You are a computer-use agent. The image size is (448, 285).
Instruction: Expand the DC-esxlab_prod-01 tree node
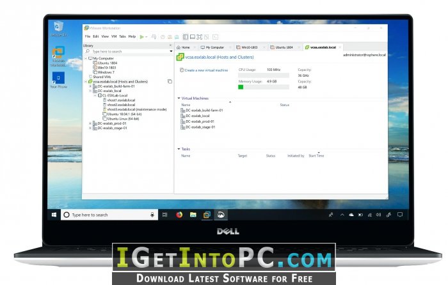tap(90, 123)
